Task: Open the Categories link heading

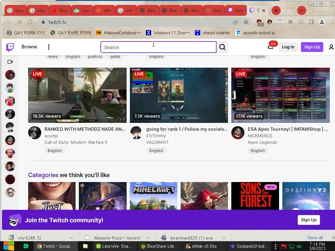Action: click(x=43, y=175)
